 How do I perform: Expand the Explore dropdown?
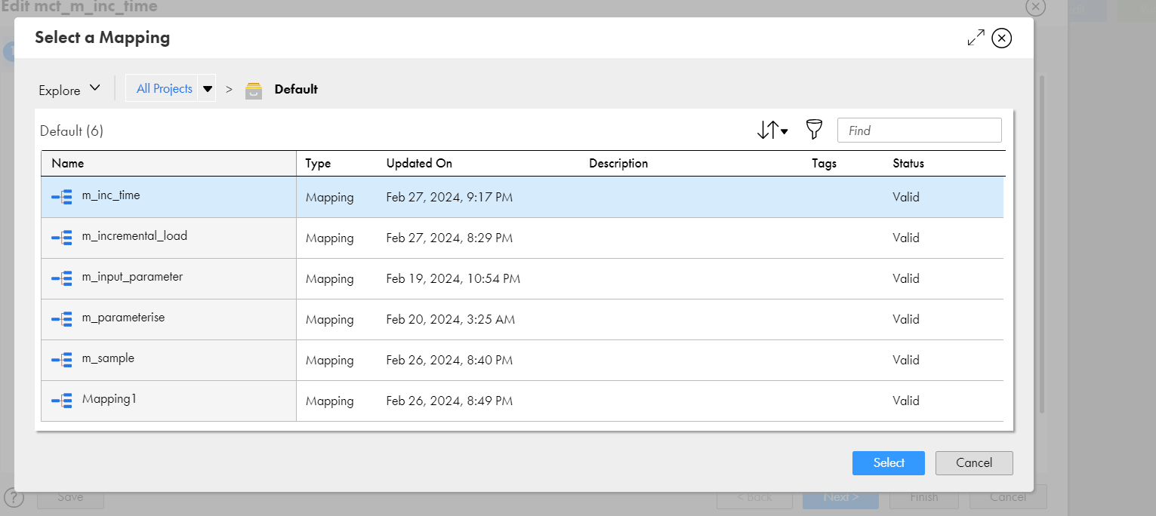click(x=69, y=90)
